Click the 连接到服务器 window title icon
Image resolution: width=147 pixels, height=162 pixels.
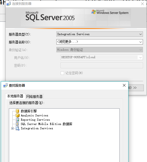(x=9, y=4)
